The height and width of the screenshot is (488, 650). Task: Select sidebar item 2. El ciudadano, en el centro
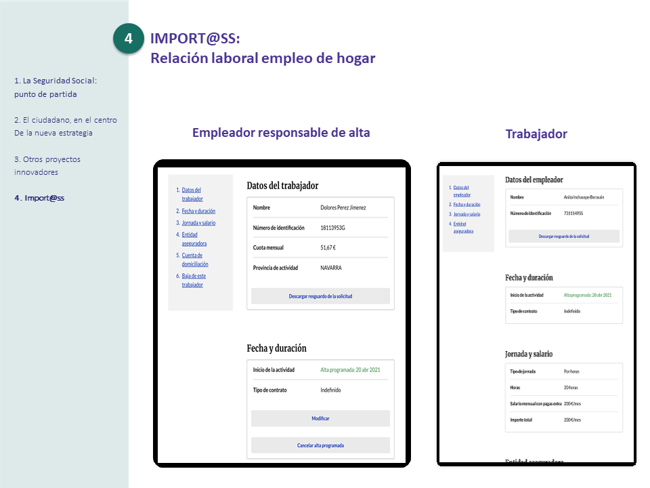click(x=66, y=127)
